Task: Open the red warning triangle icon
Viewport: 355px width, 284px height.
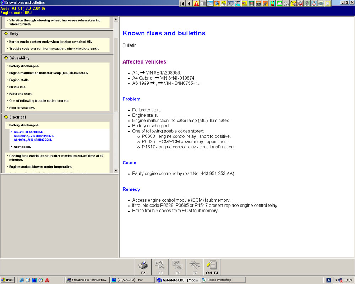Action: click(x=196, y=4)
